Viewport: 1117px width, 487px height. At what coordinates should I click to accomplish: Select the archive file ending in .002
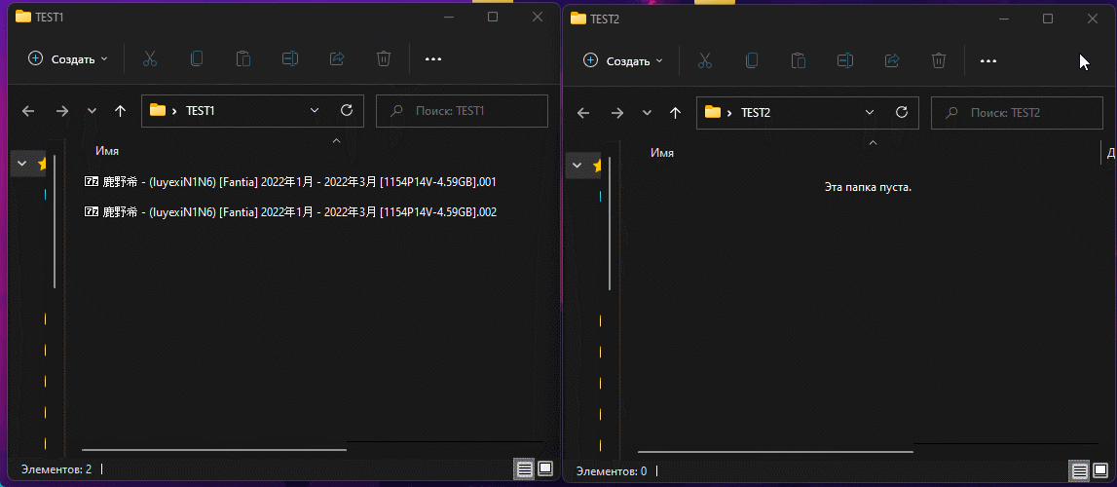click(290, 211)
